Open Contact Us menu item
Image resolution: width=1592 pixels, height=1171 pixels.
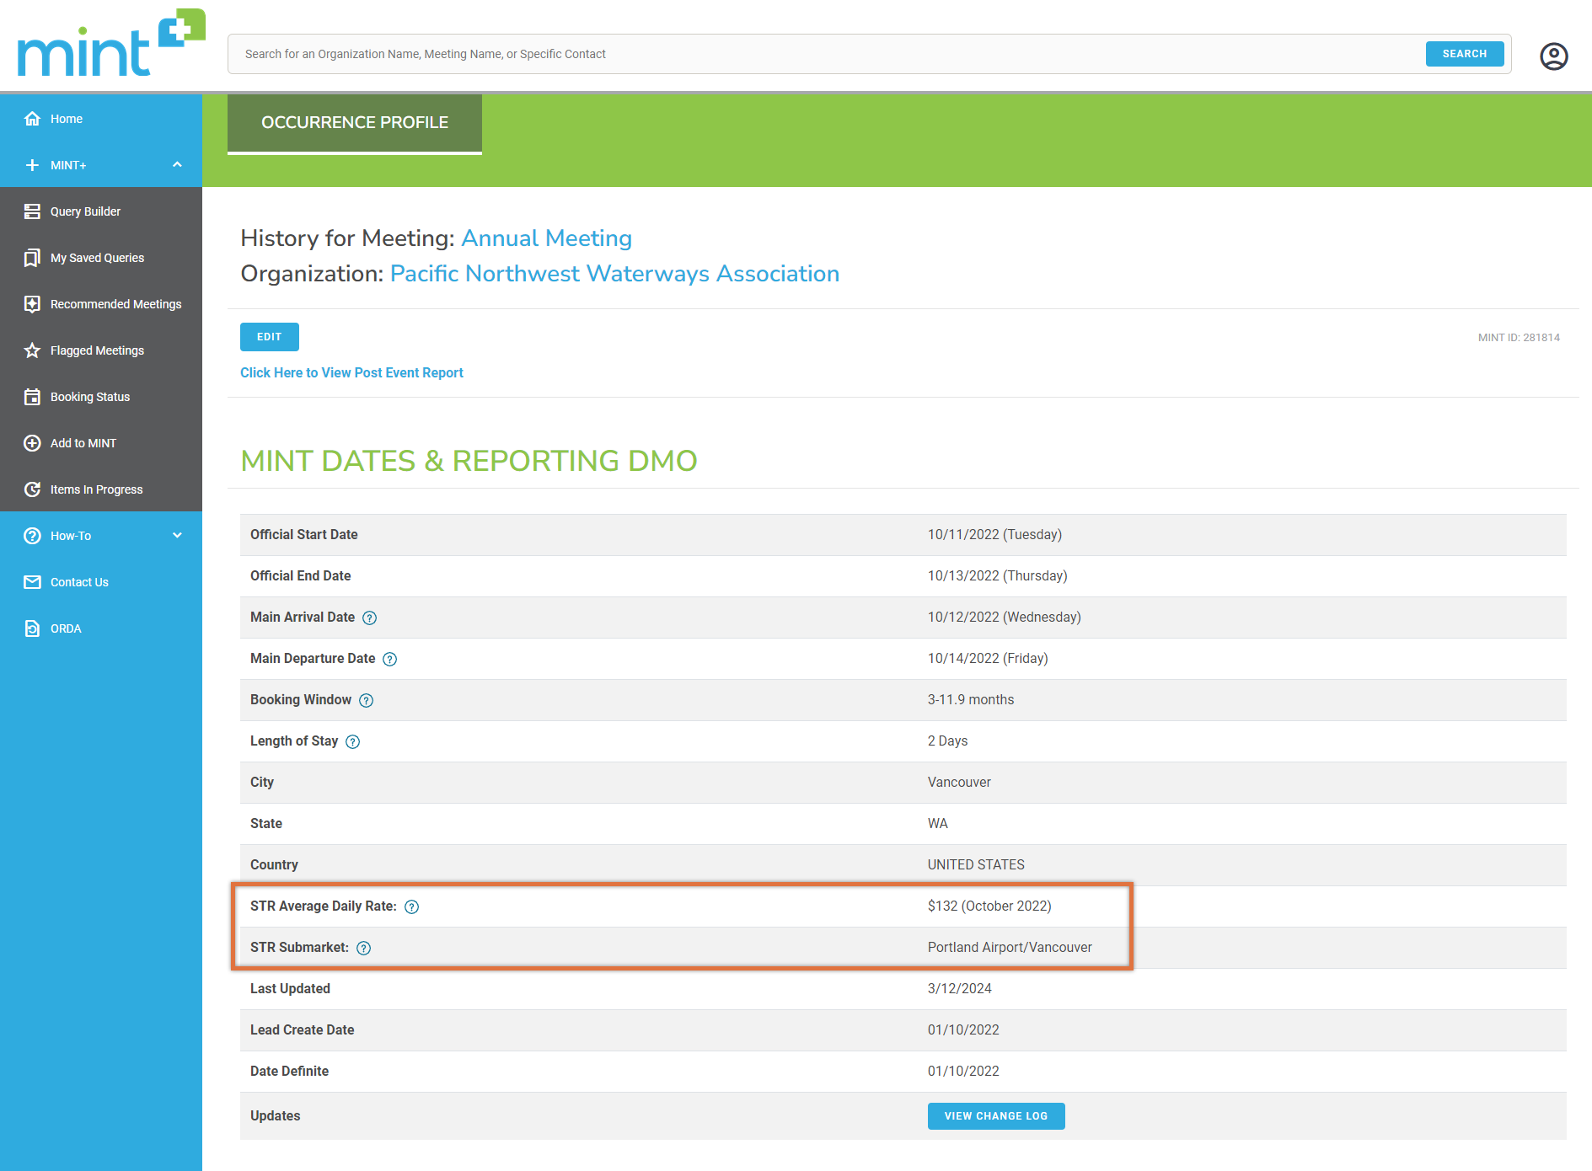[x=101, y=582]
